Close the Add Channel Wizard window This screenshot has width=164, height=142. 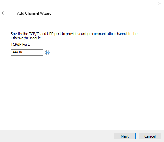pos(160,4)
